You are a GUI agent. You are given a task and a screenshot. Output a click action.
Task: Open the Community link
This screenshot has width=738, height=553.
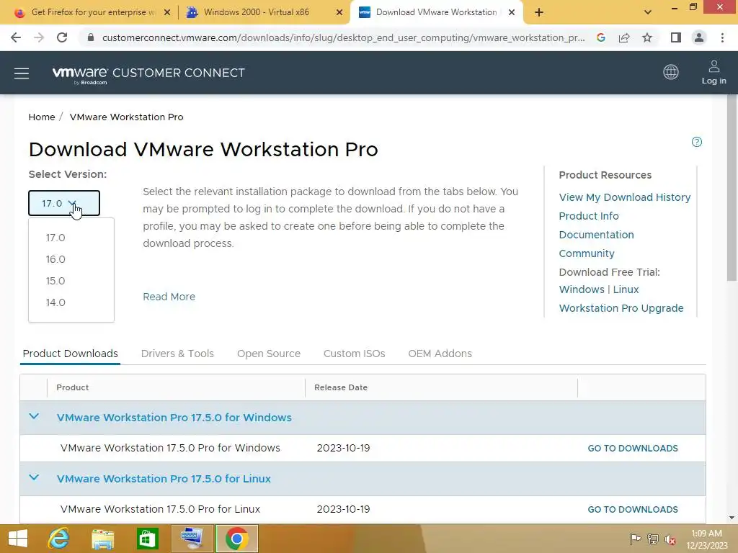(587, 253)
